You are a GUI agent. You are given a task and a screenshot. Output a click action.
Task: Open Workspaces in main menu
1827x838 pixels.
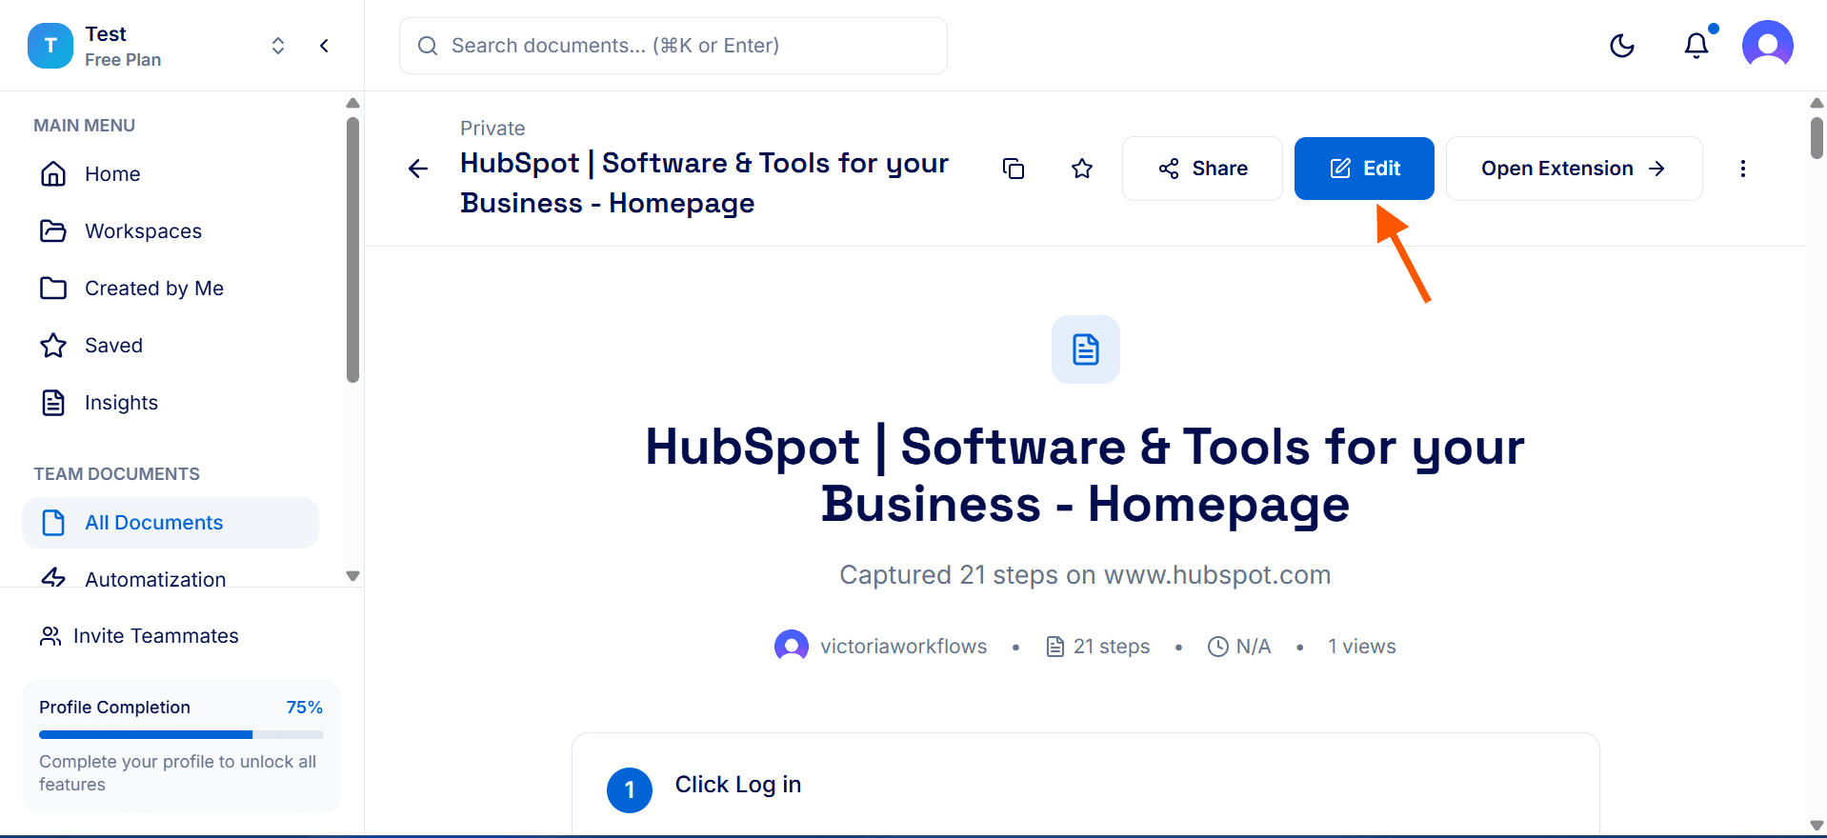171,231
